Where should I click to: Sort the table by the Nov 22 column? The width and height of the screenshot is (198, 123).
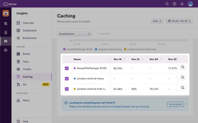pos(172,59)
